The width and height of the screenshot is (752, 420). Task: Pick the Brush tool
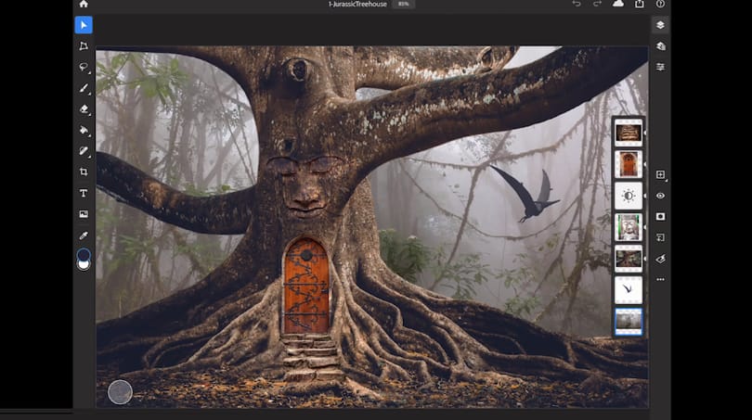click(84, 88)
